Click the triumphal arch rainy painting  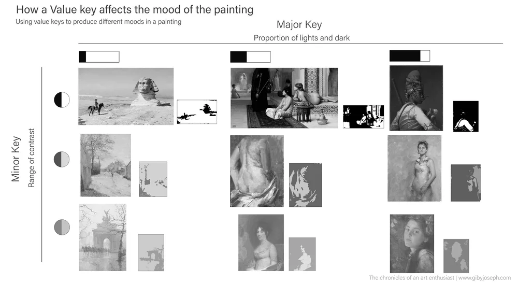click(x=103, y=237)
